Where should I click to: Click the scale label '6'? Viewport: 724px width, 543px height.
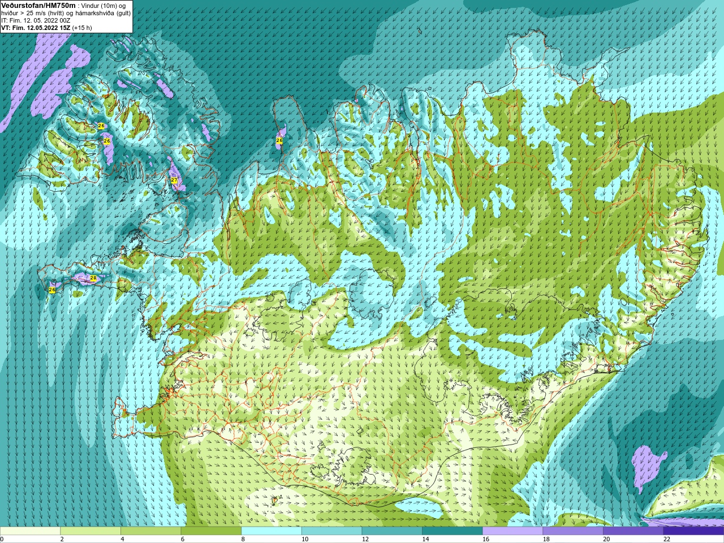coord(182,539)
